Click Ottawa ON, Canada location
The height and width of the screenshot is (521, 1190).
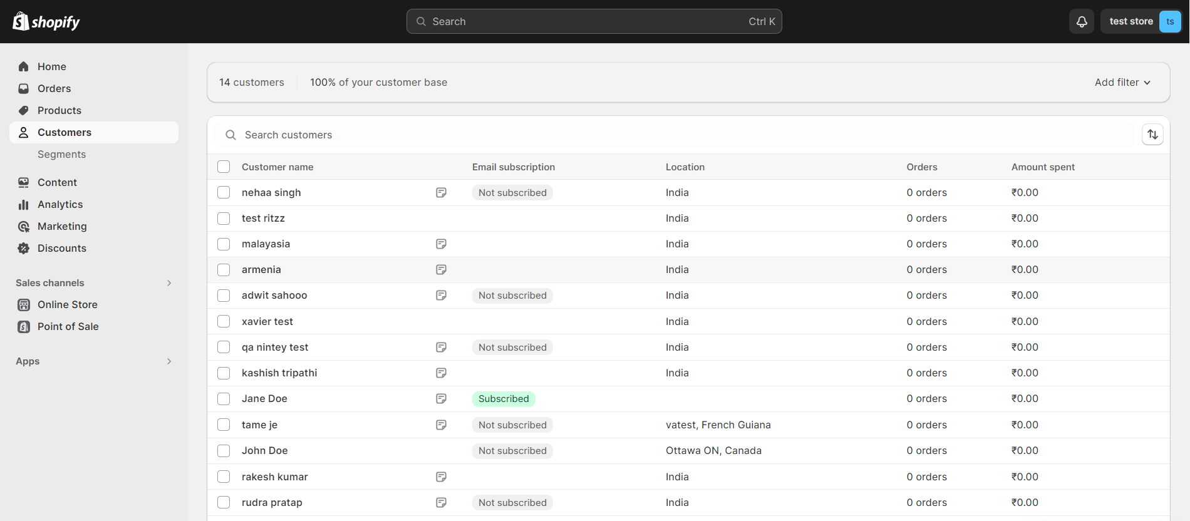coord(713,450)
